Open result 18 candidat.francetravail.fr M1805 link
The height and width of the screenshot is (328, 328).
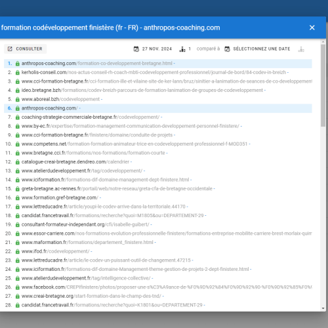tap(112, 216)
